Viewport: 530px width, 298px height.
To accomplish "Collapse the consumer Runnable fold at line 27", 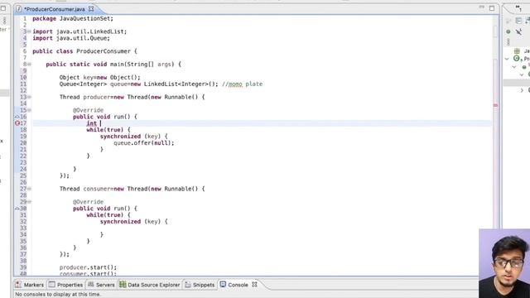I will pos(30,189).
